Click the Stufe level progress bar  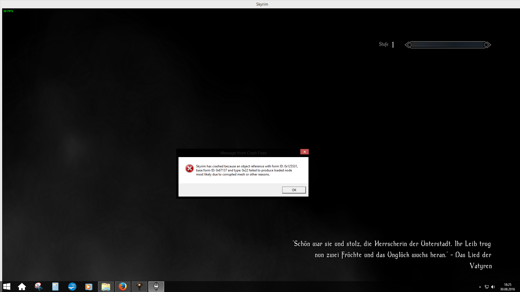pyautogui.click(x=448, y=45)
